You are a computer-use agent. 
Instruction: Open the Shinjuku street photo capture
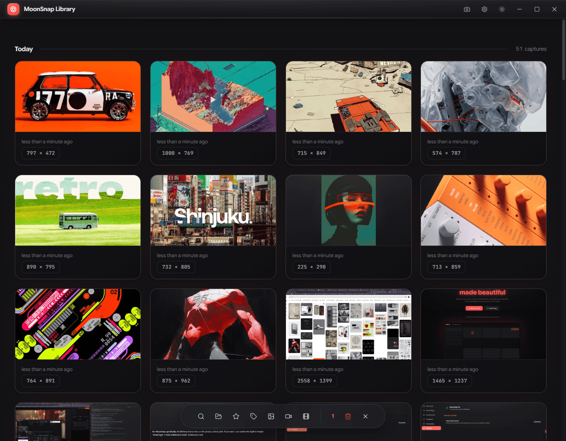tap(213, 210)
